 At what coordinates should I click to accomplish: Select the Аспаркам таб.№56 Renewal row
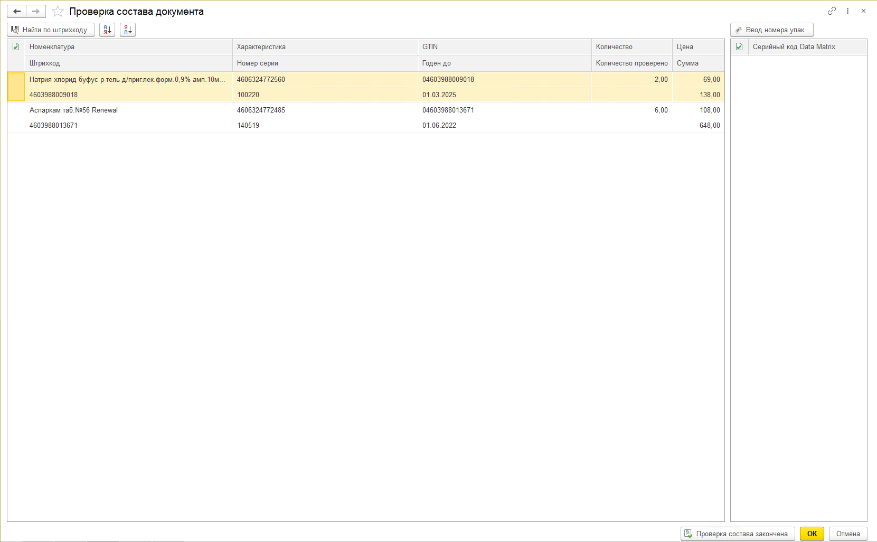point(73,110)
